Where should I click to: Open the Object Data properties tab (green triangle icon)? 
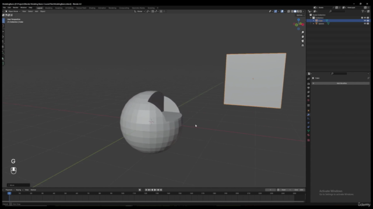[x=308, y=131]
